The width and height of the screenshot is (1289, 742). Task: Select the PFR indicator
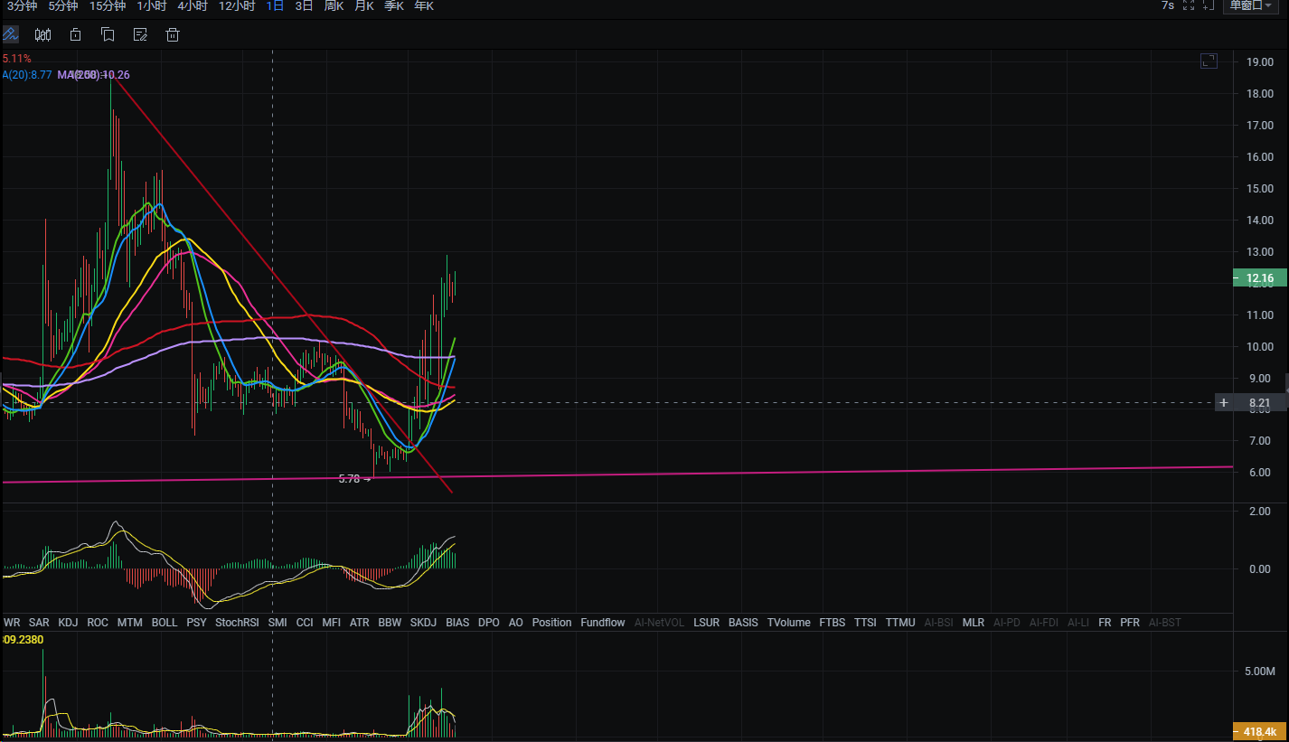(1130, 623)
